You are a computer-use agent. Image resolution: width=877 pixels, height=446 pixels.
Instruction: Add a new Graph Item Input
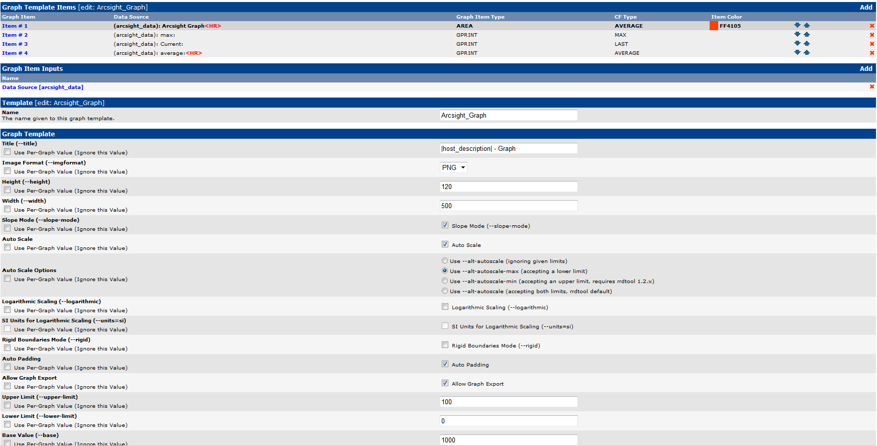coord(866,68)
